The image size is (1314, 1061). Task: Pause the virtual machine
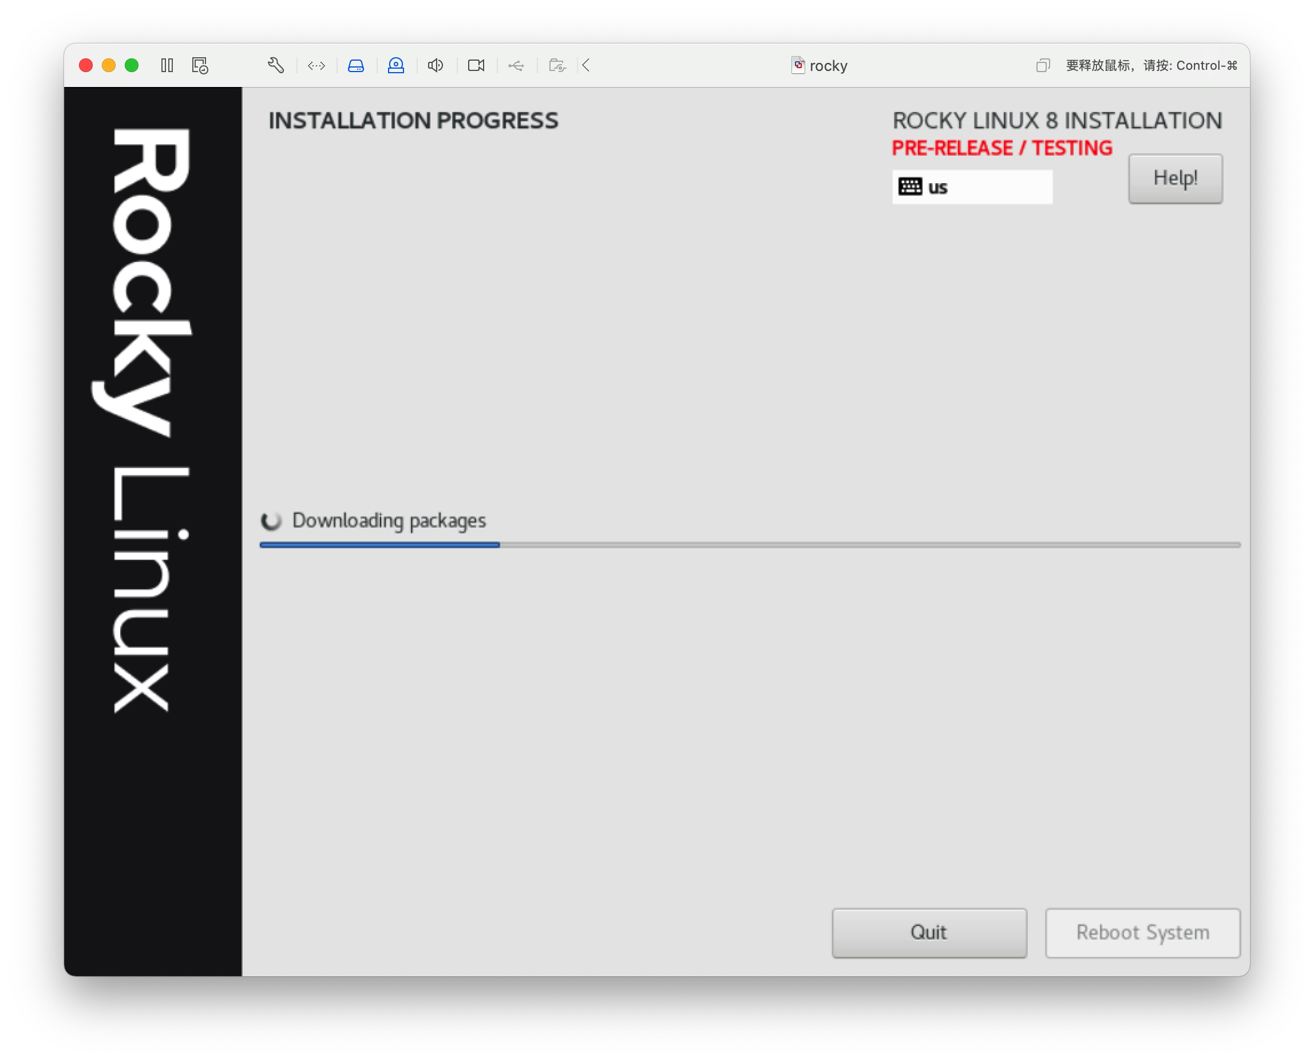(167, 65)
